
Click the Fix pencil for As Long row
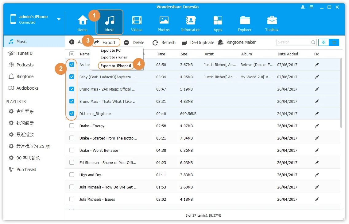pyautogui.click(x=317, y=65)
